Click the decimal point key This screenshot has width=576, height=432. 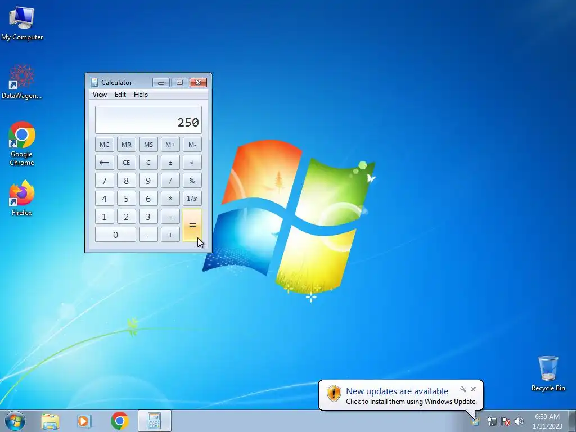tap(148, 235)
